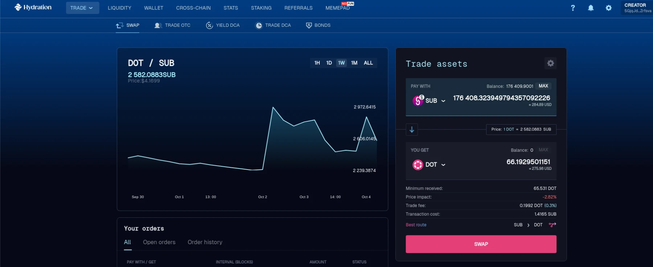Click the Hydration logo
Viewport: 653px width, 267px height.
pos(33,7)
